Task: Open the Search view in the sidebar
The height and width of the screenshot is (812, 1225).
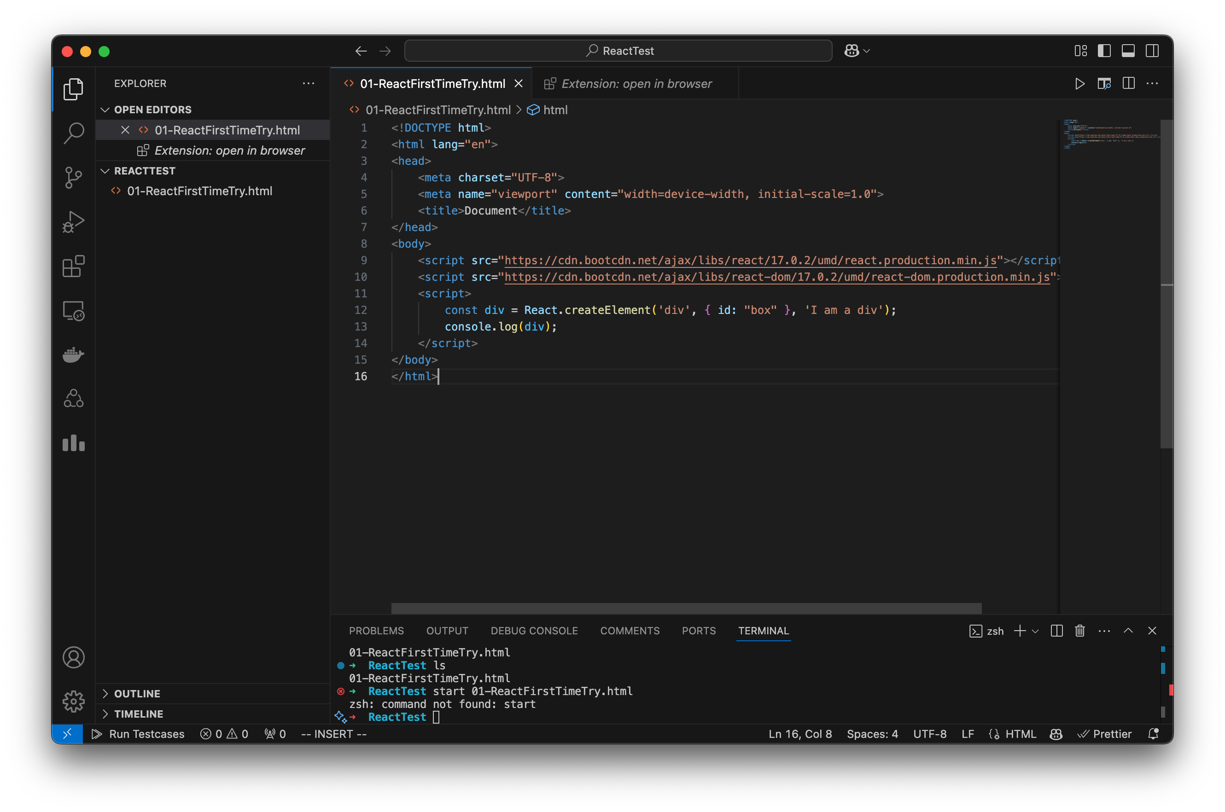Action: (x=73, y=133)
